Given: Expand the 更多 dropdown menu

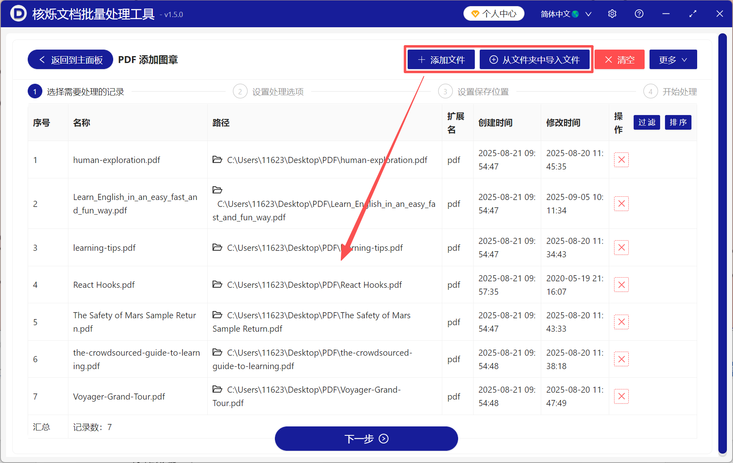Looking at the screenshot, I should pos(673,59).
